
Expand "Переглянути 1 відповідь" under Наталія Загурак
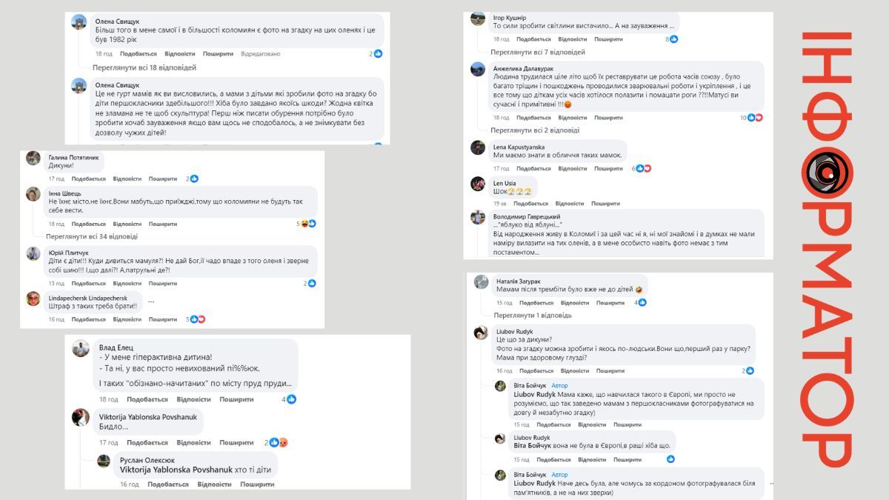coord(533,315)
